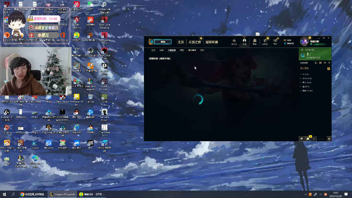
Task: Open the collection icon in client navigation
Action: tap(255, 41)
